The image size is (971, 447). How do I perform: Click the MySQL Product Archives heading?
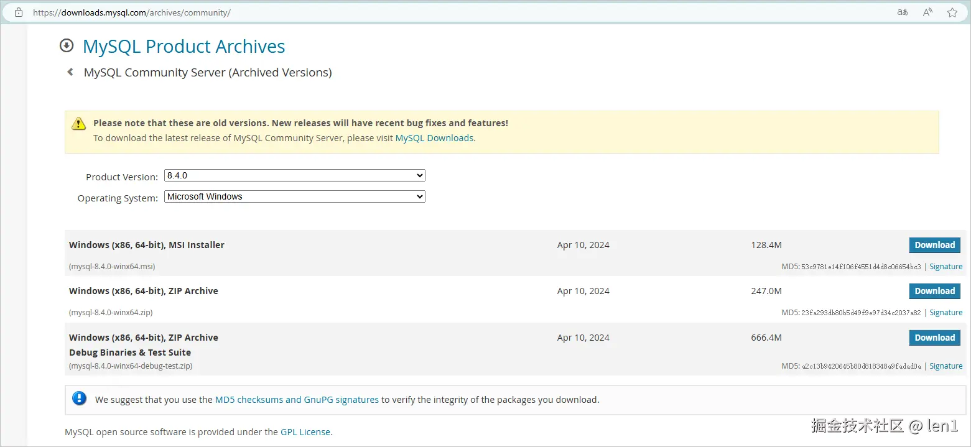pyautogui.click(x=184, y=46)
